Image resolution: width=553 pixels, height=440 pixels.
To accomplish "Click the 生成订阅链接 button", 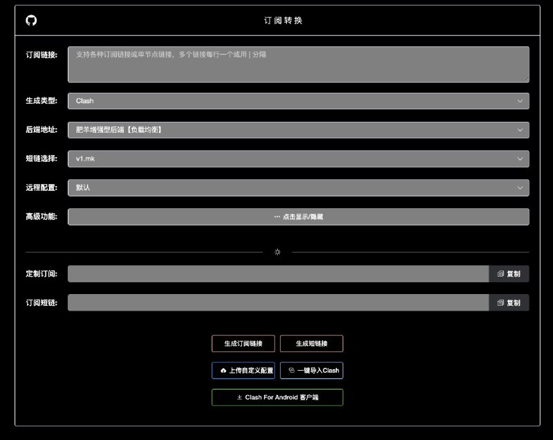I will [243, 343].
